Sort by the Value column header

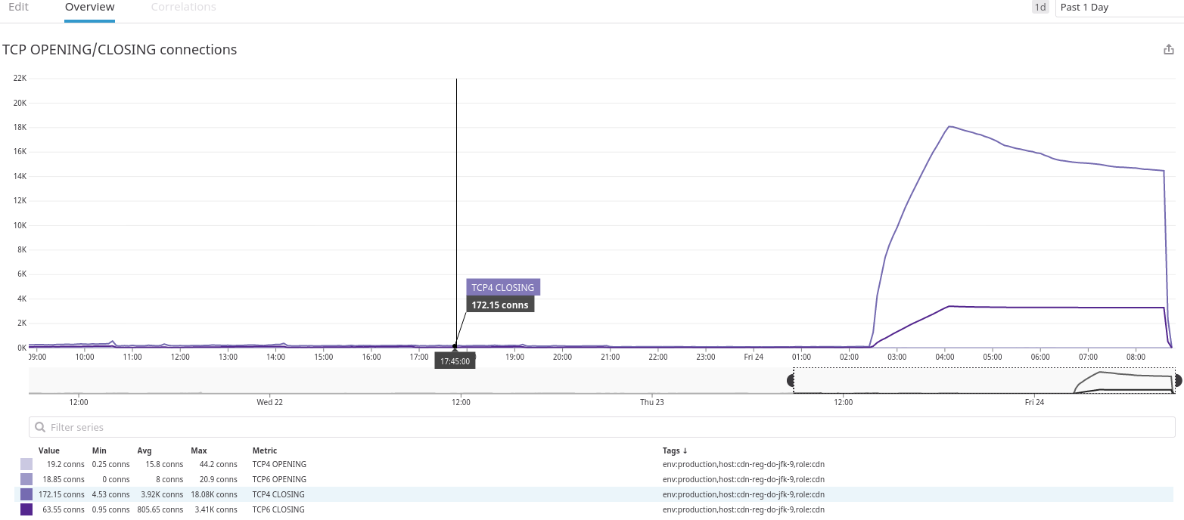[49, 450]
